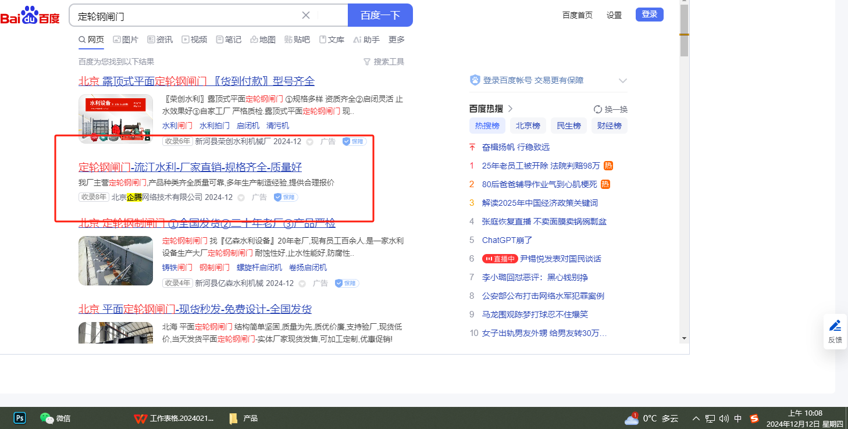
Task: Expand the 百度热搜 arrow
Action: click(x=511, y=109)
